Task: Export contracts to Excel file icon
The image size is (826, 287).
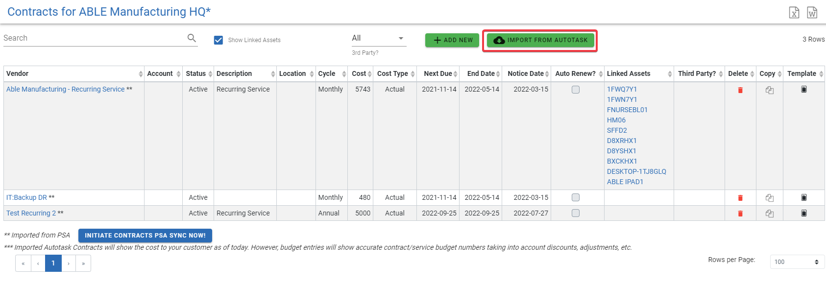Action: (x=794, y=13)
